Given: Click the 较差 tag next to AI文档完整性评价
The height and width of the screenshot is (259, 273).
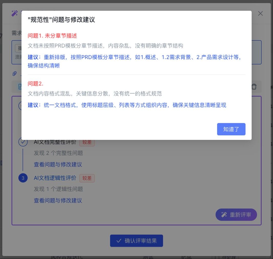Looking at the screenshot, I should [87, 142].
